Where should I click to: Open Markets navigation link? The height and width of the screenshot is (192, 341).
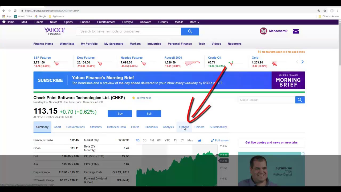tap(135, 44)
